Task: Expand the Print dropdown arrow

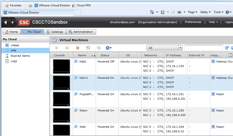Action: (x=184, y=12)
